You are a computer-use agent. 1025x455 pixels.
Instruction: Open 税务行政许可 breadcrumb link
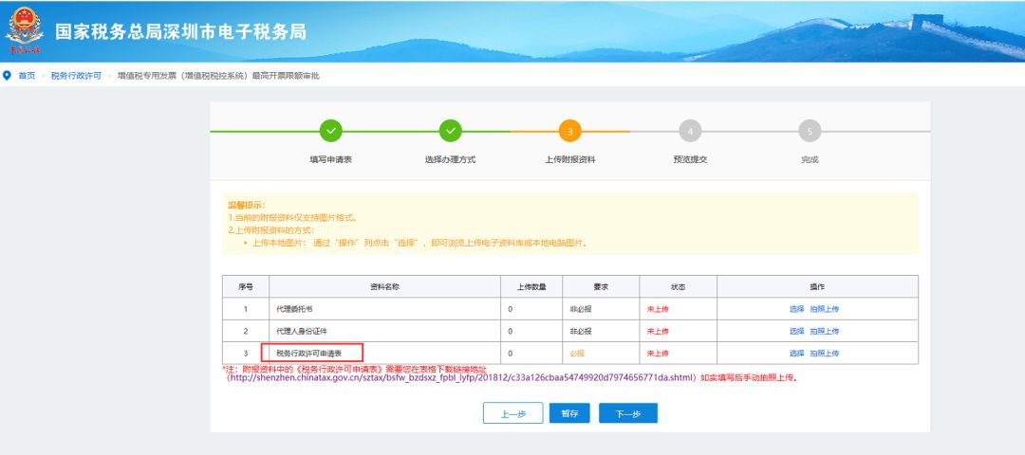pos(77,76)
